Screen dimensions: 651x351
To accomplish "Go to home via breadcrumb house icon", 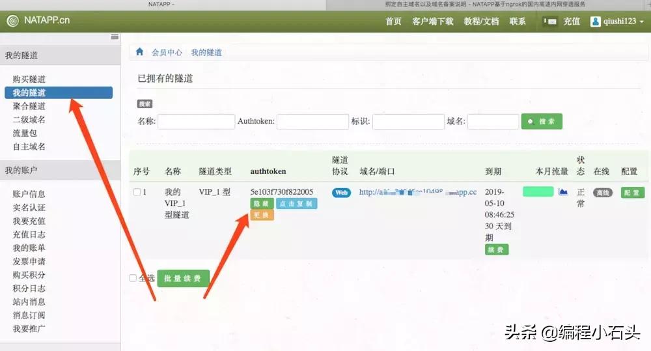I will tap(139, 51).
